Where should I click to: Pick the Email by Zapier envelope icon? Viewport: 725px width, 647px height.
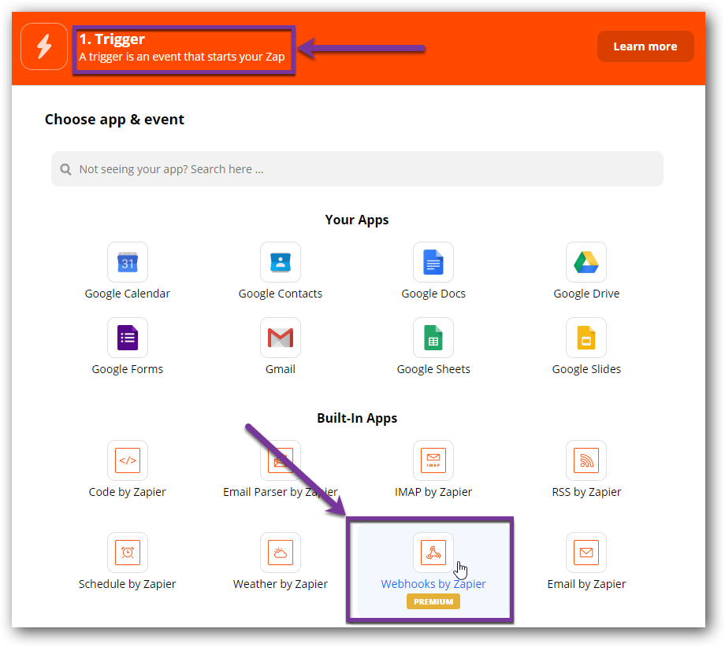586,553
